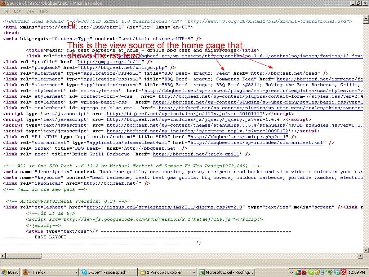Screen dimensions: 369x277
Task: Open the l10n.js script source link
Action: [x=184, y=114]
